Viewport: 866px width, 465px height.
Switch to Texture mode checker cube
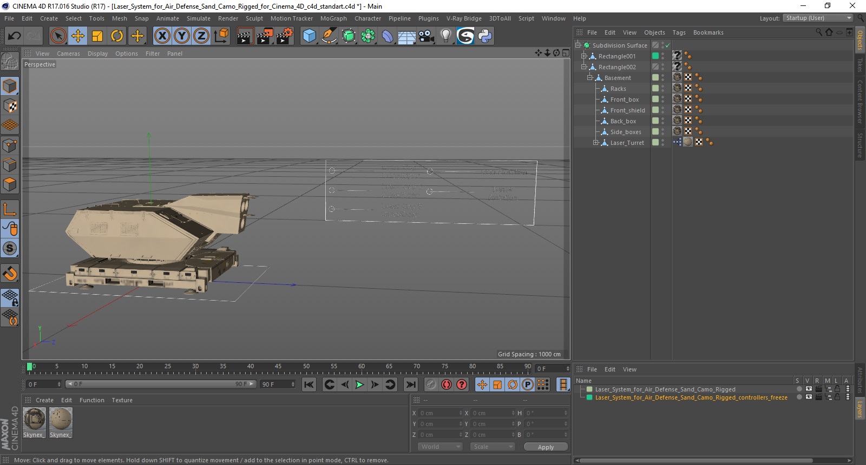[10, 106]
